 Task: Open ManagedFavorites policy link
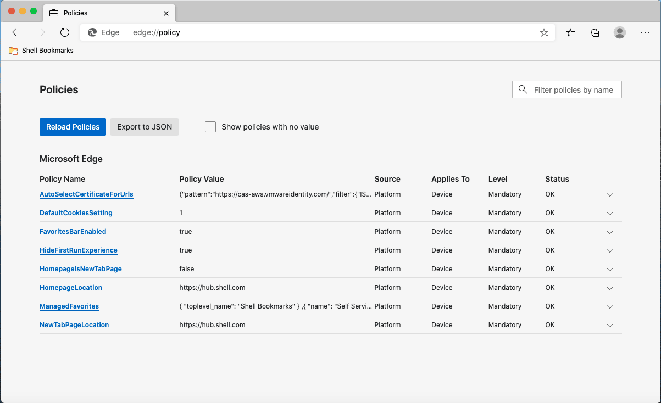(x=69, y=306)
